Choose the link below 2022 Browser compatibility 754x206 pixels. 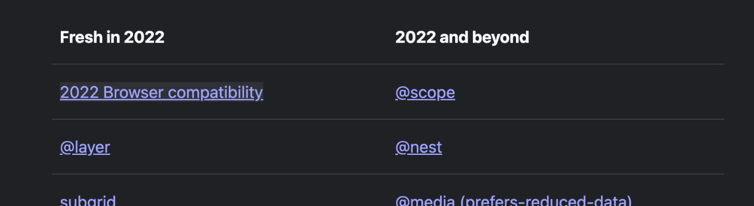pyautogui.click(x=85, y=147)
